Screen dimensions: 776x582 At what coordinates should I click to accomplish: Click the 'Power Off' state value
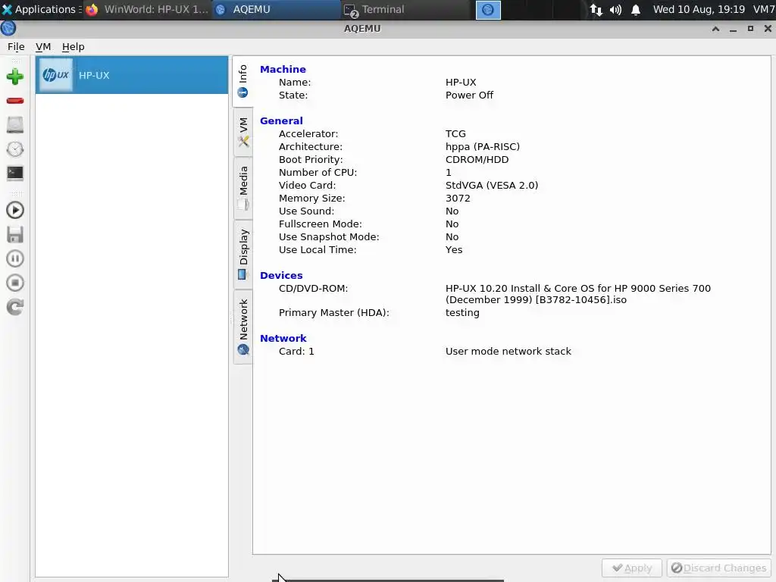(x=469, y=95)
